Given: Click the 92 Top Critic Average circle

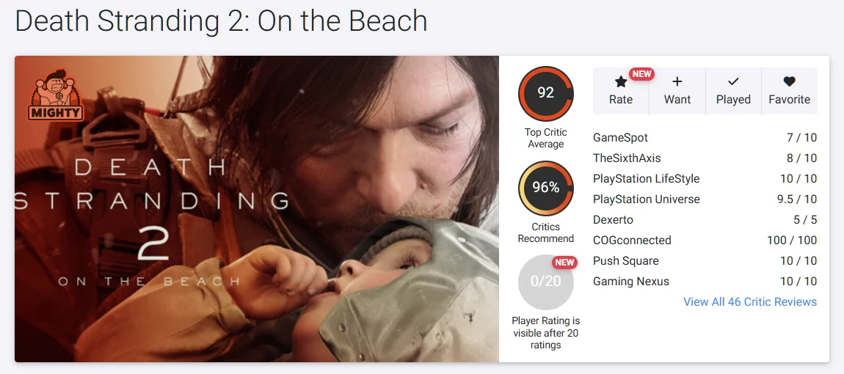Looking at the screenshot, I should [x=545, y=93].
